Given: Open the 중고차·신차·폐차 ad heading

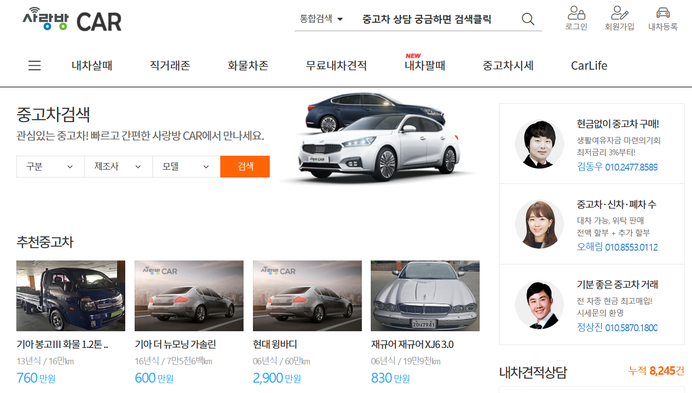Looking at the screenshot, I should pos(617,204).
